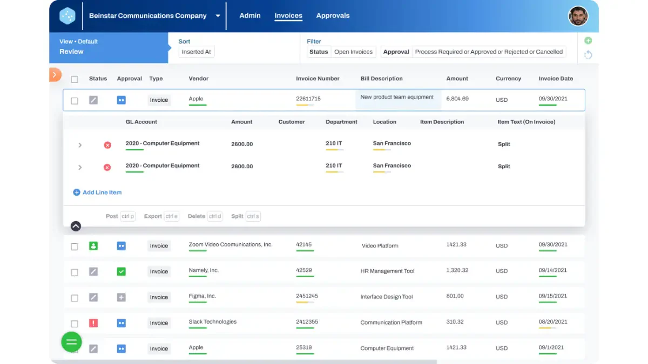The image size is (648, 364).
Task: Click the refresh arrows icon below plus
Action: (x=588, y=54)
